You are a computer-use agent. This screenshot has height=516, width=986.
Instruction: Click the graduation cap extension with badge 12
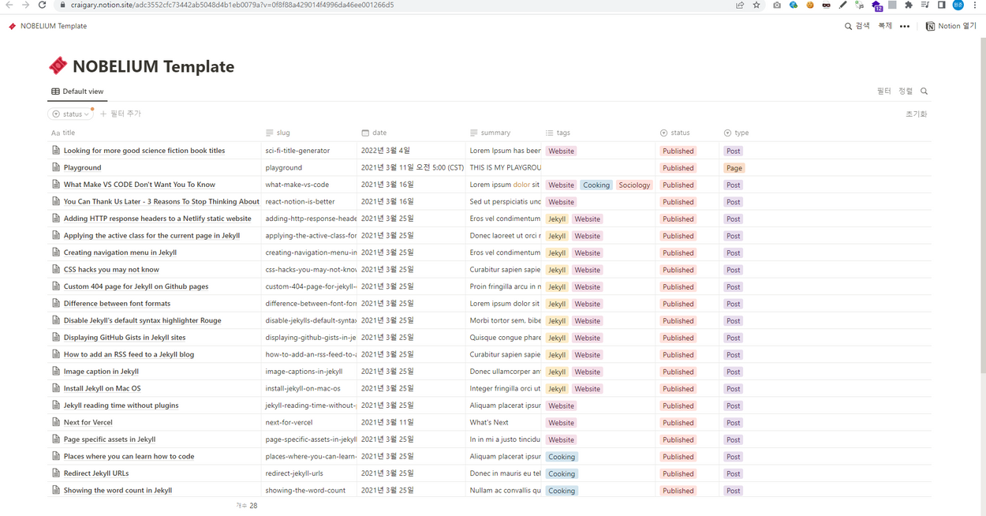tap(877, 6)
